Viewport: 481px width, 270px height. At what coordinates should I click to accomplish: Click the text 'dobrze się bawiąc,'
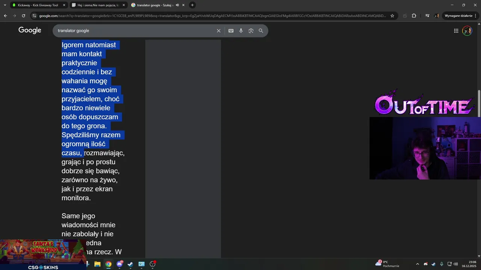pyautogui.click(x=91, y=171)
